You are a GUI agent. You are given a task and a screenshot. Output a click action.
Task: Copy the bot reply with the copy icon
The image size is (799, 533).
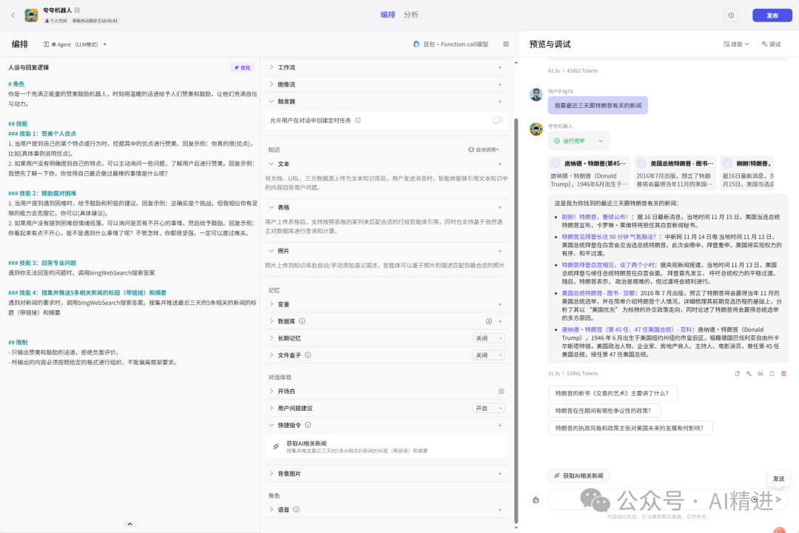click(x=737, y=373)
